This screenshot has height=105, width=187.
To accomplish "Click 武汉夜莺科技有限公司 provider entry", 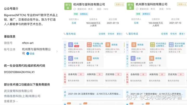I will click(18, 91).
